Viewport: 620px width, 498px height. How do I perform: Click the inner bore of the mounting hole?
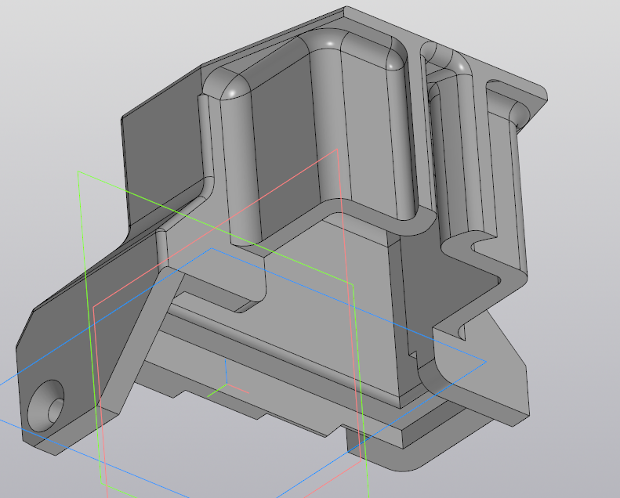coord(55,409)
